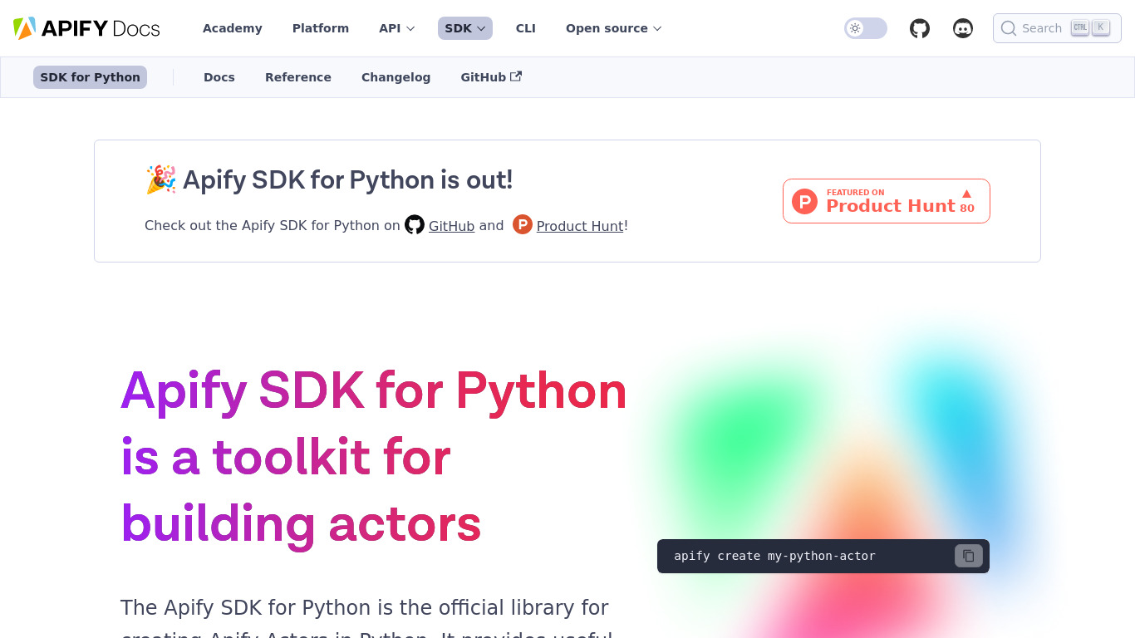Click the Product Hunt upvote count 80

coord(967,208)
